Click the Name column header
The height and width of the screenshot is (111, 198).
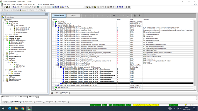(x=84, y=19)
